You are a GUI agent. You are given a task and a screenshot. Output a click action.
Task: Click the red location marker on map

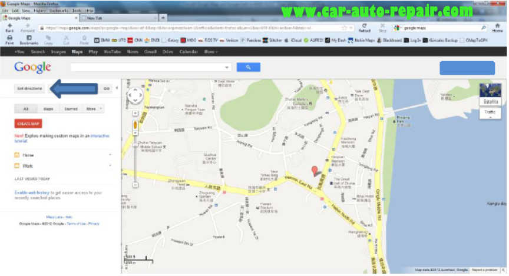pyautogui.click(x=314, y=171)
